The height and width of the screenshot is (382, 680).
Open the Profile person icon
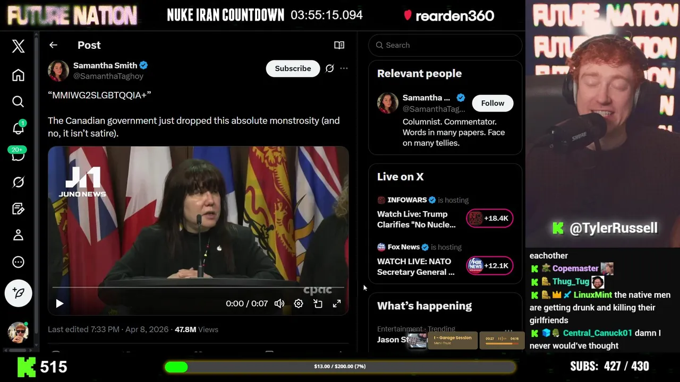coord(18,235)
